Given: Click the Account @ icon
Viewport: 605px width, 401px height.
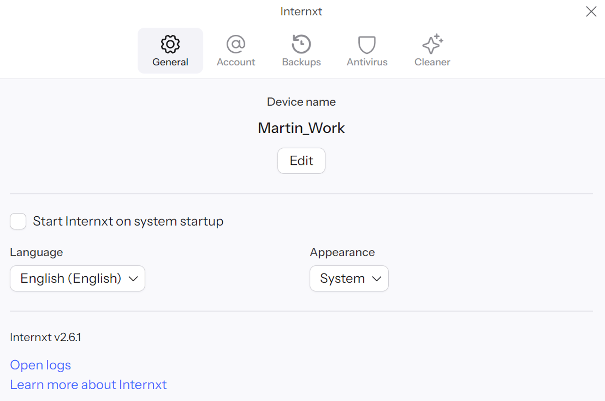Looking at the screenshot, I should pos(236,44).
